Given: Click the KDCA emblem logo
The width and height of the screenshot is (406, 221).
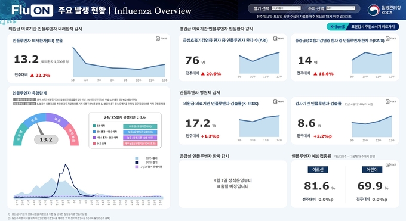Looking at the screenshot, I should [373, 10].
